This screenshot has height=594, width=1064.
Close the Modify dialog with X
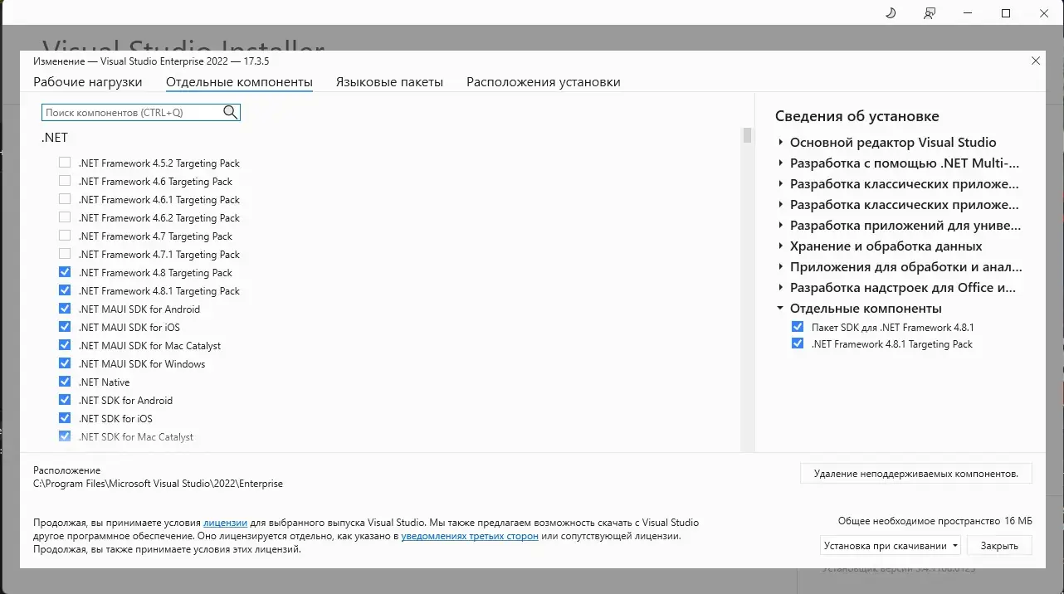coord(1035,61)
